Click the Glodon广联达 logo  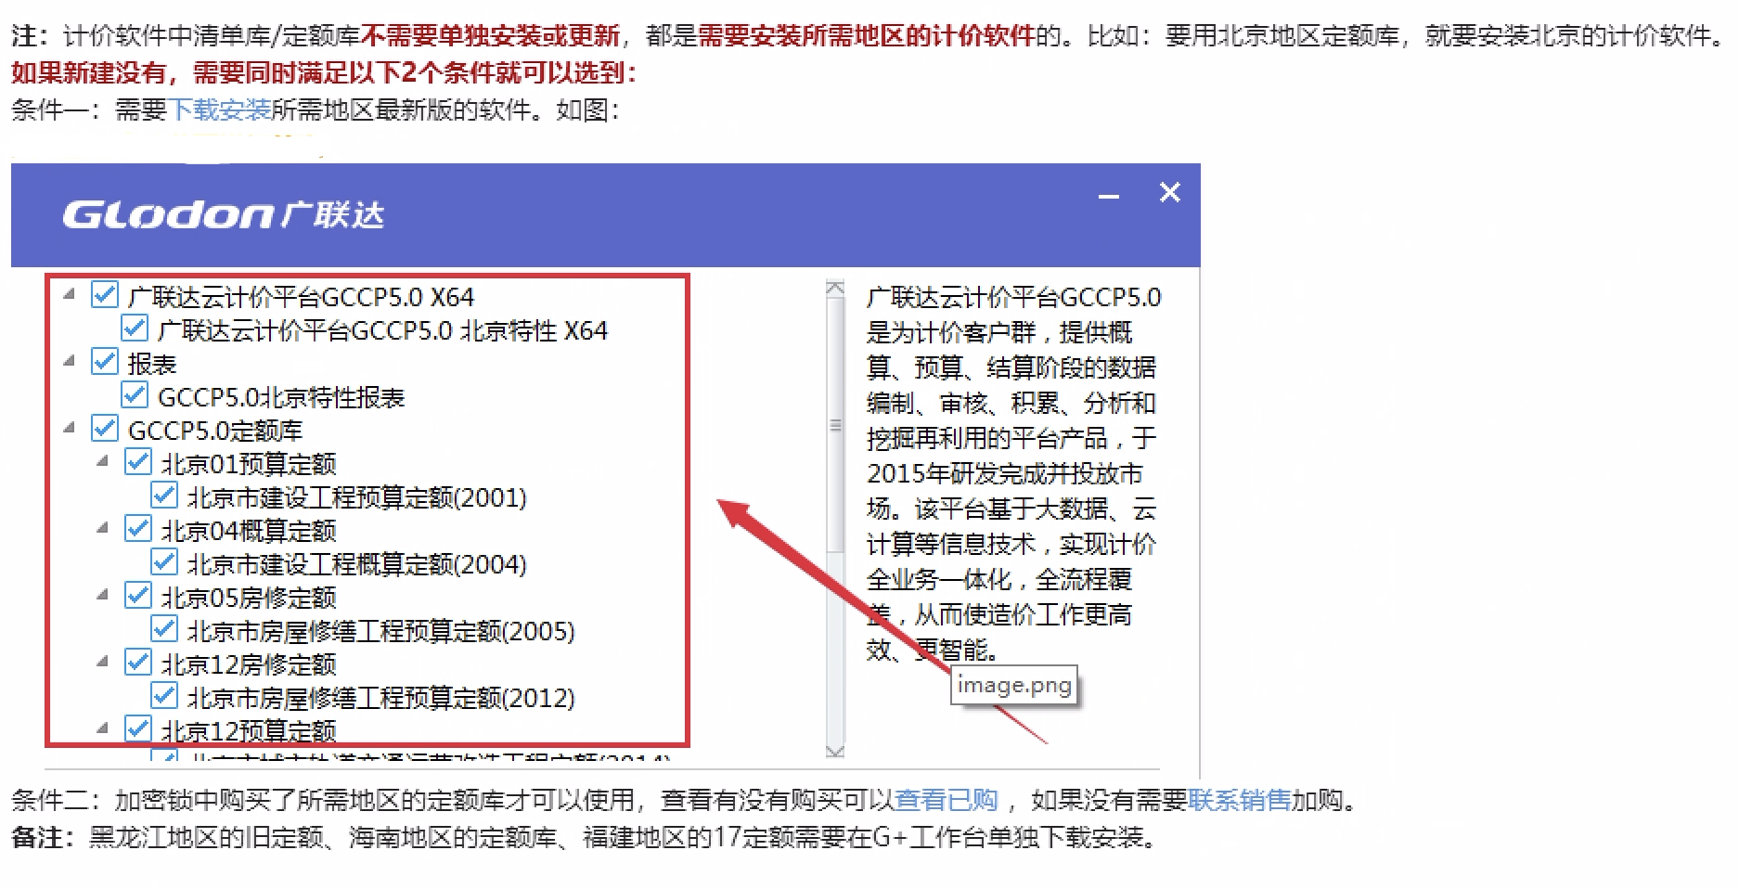click(x=223, y=214)
